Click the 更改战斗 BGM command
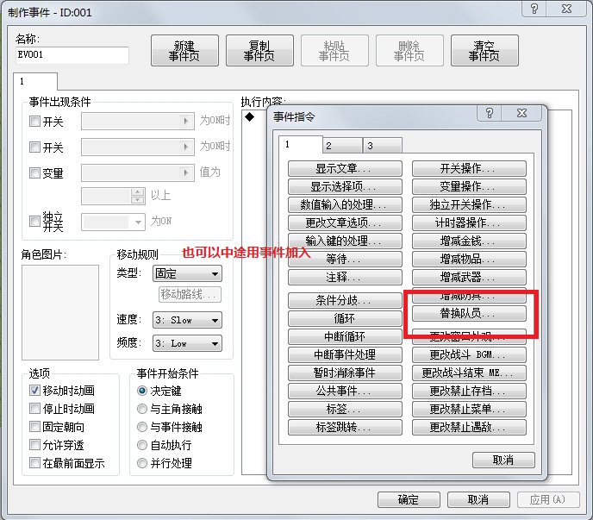 click(x=469, y=354)
